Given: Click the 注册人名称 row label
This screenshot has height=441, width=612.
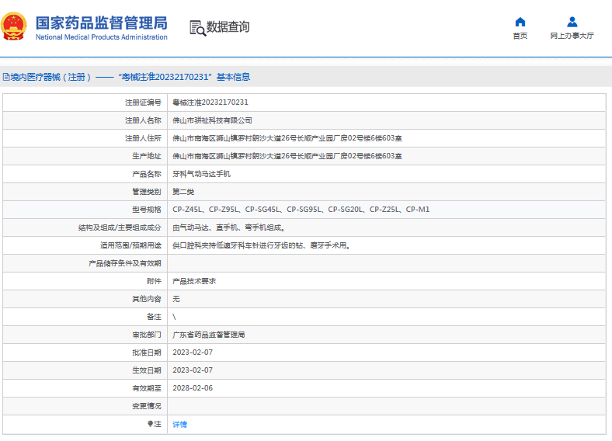Looking at the screenshot, I should point(143,120).
